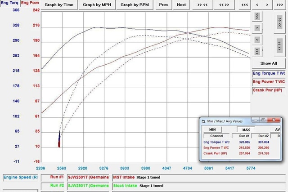This screenshot has height=192, width=288.
Task: Maximize the Min / Max / Avg Values window
Action: tap(263, 120)
